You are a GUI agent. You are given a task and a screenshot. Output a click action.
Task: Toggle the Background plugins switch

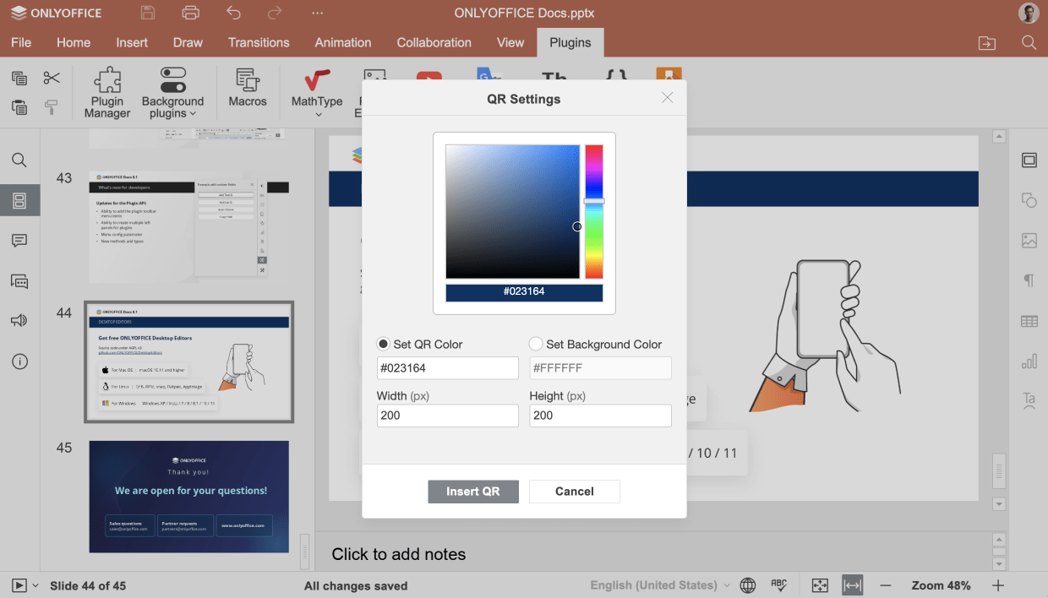(x=173, y=80)
